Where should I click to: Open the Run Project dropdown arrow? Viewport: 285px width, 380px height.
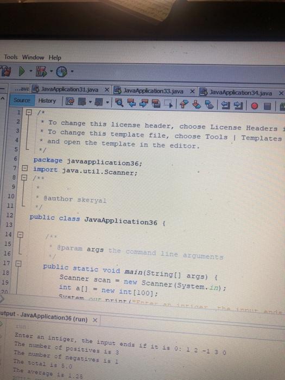(x=31, y=71)
